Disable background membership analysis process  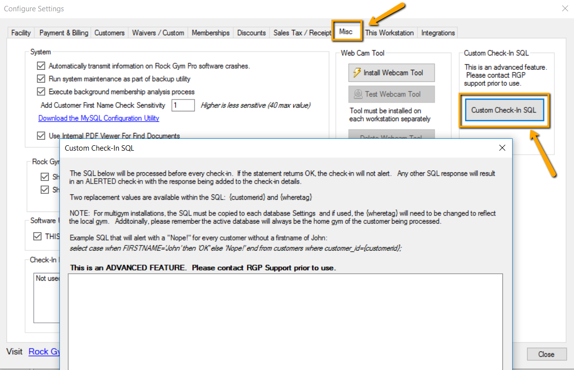click(x=41, y=92)
